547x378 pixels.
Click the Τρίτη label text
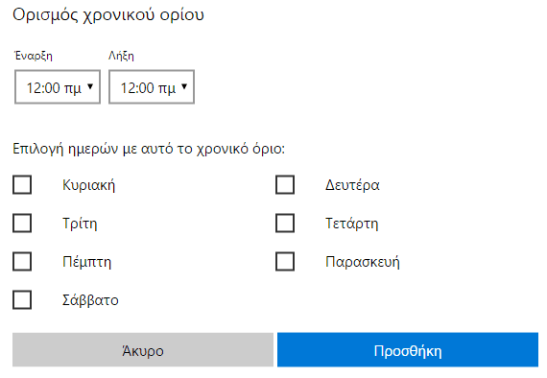pyautogui.click(x=80, y=224)
